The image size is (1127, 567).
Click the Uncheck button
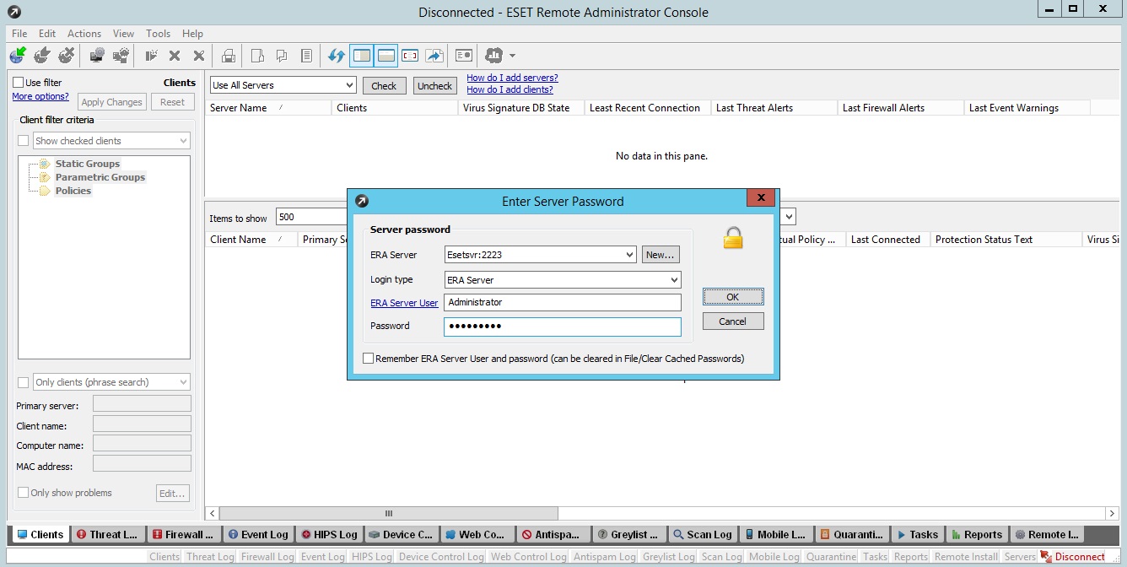pyautogui.click(x=435, y=85)
